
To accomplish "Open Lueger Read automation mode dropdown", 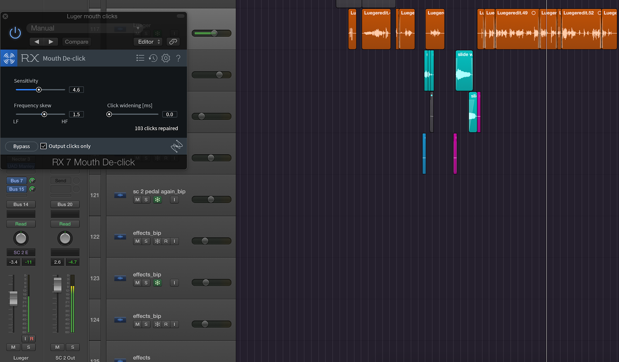I will [21, 224].
